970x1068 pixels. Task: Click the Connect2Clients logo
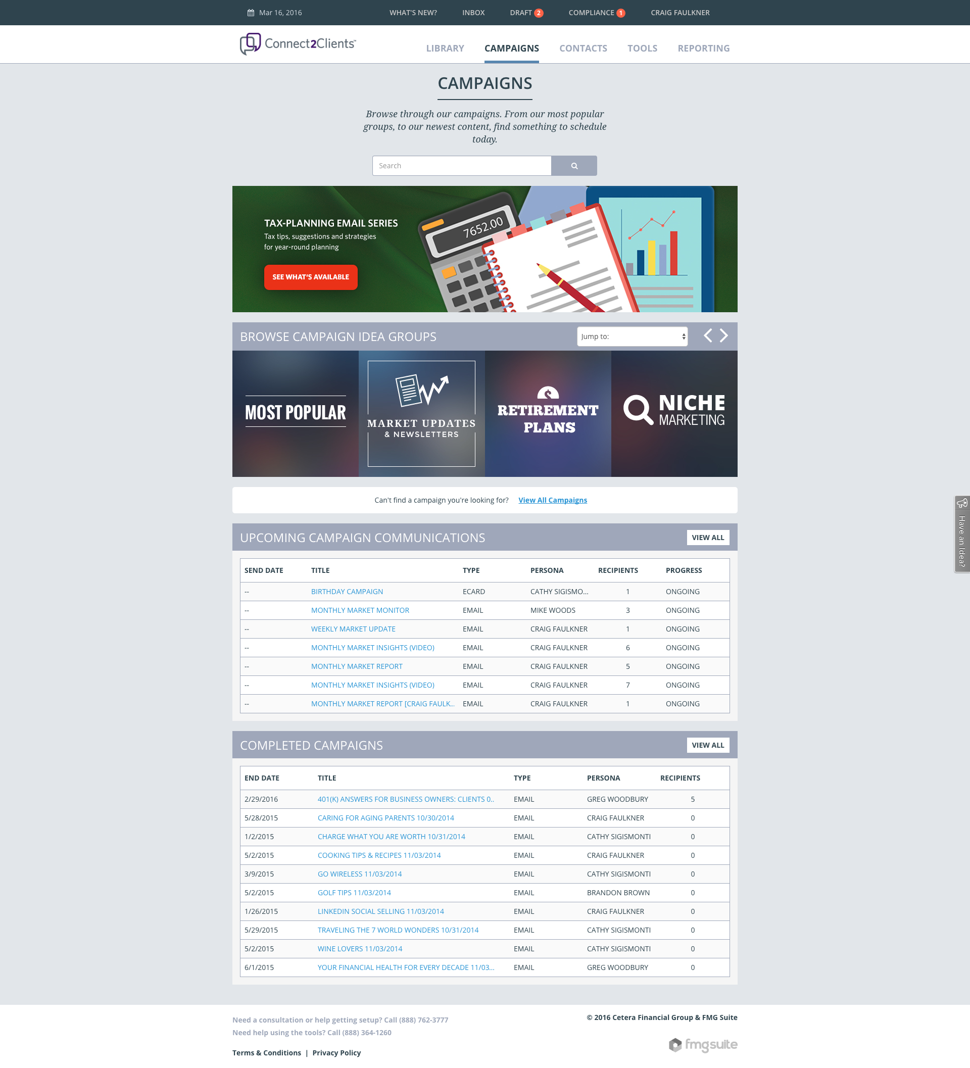[x=298, y=44]
